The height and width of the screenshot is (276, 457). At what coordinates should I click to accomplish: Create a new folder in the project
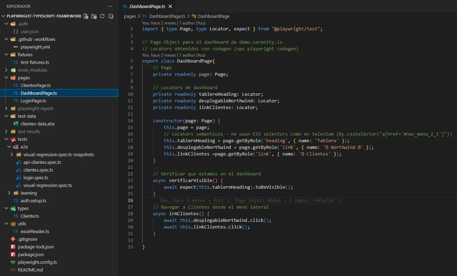click(x=94, y=16)
